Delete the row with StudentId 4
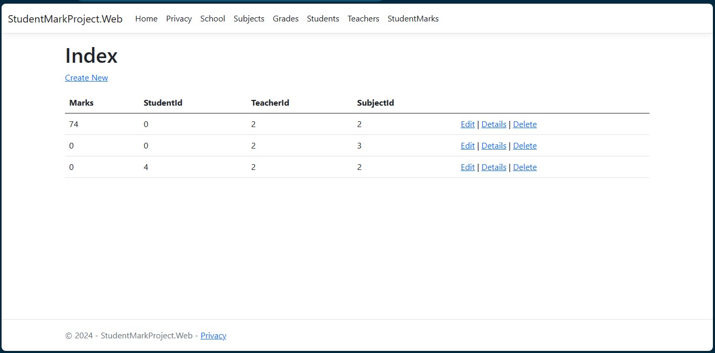This screenshot has height=353, width=715. (524, 167)
